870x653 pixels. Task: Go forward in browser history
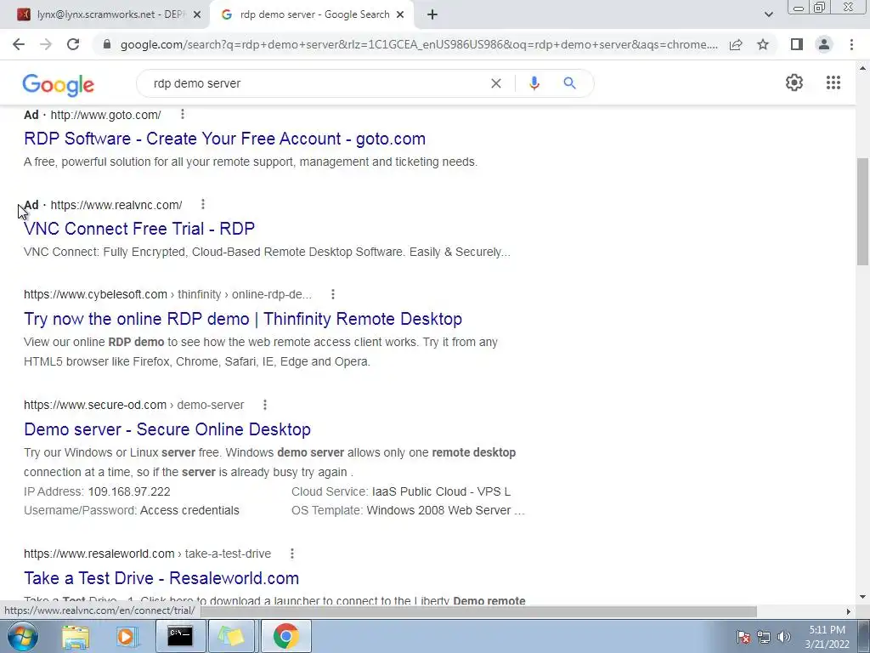pyautogui.click(x=46, y=44)
